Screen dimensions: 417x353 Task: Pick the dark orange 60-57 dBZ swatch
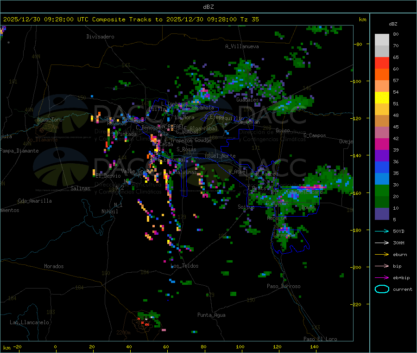click(x=382, y=75)
